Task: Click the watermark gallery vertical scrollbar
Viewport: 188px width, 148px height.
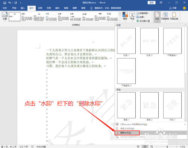Action: click(185, 50)
